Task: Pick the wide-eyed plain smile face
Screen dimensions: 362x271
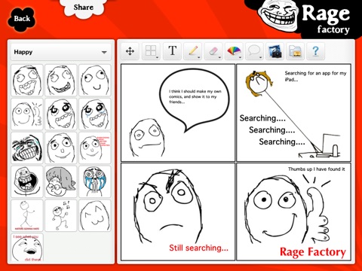Action: click(61, 148)
